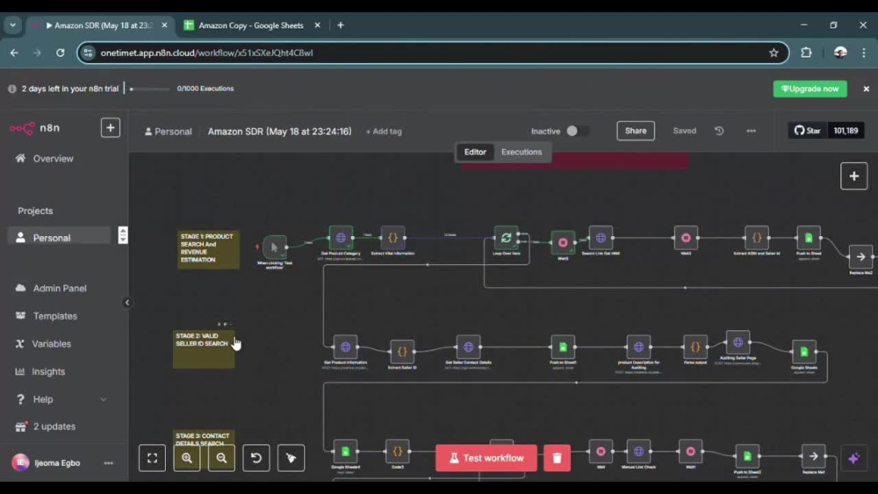Open Ijeoma Egbo user menu
The width and height of the screenshot is (878, 494).
point(108,462)
